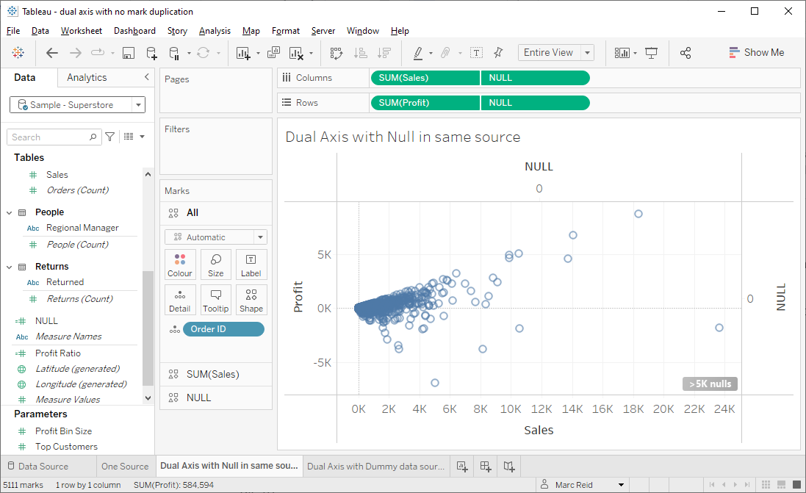Click the New dashboard tab icon

(485, 466)
